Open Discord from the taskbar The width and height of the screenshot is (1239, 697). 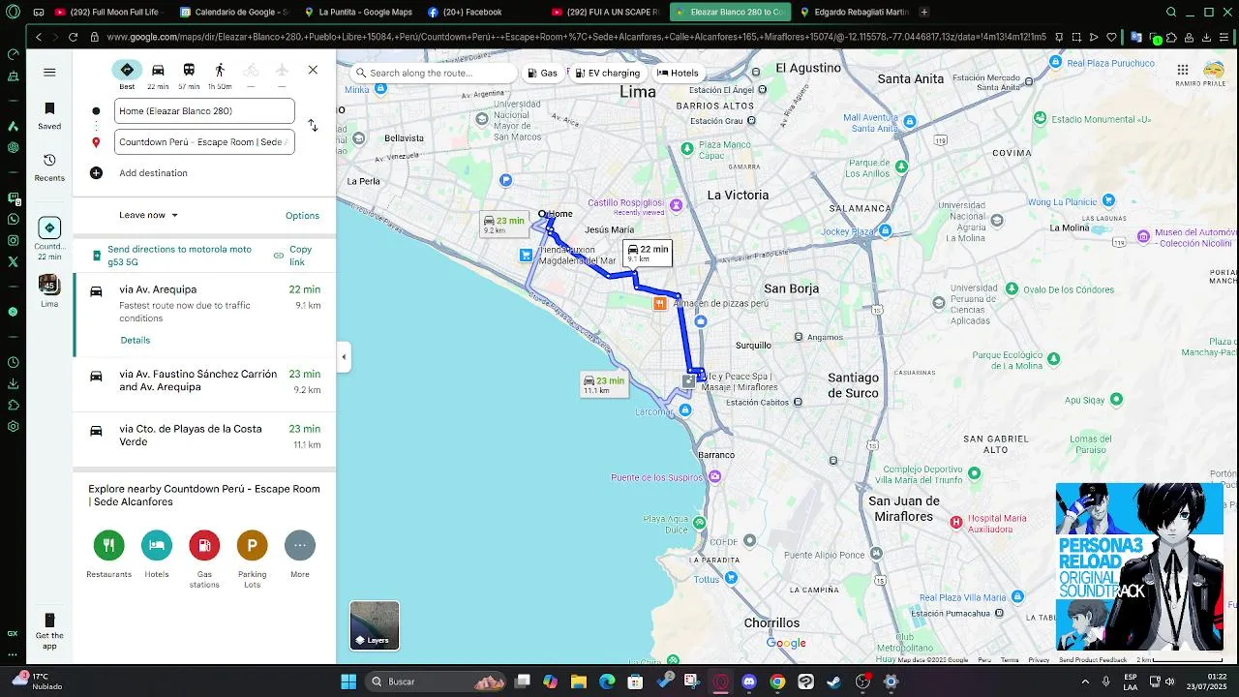click(748, 682)
